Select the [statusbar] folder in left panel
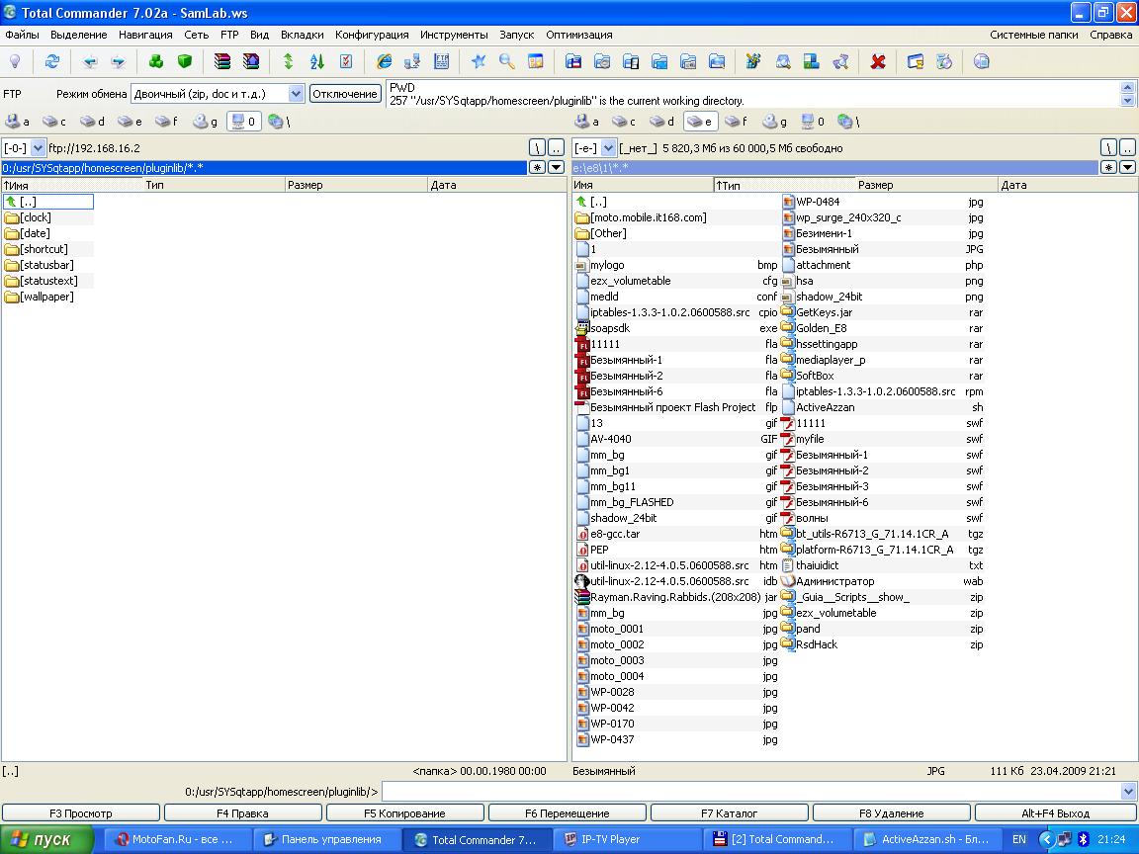Screen dimensions: 1139x854 (40, 265)
